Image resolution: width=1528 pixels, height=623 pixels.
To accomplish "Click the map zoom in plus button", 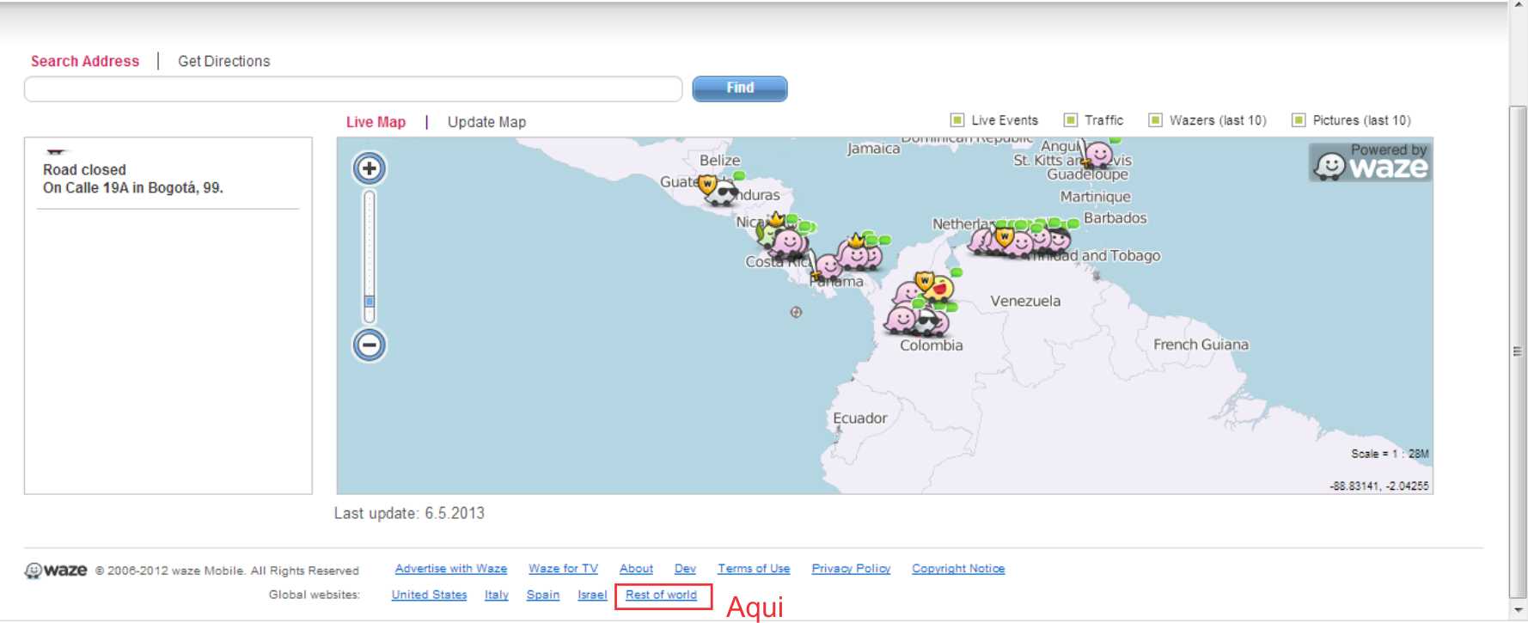I will click(x=370, y=168).
